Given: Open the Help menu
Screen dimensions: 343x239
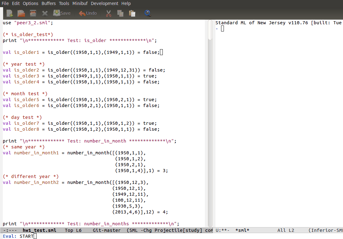Looking at the screenshot, I should [x=126, y=3].
